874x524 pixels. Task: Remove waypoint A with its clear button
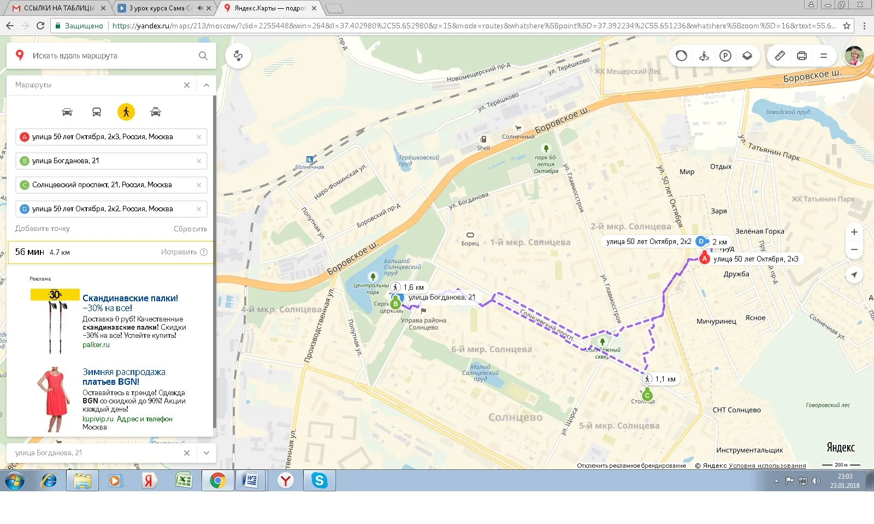(199, 137)
